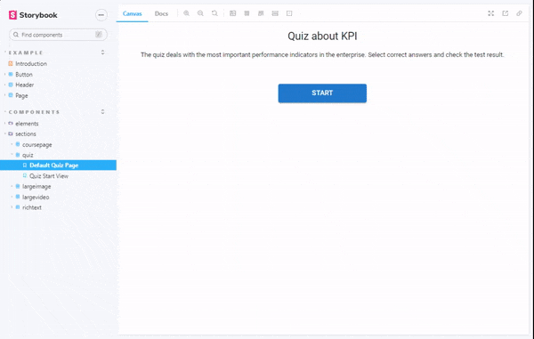Copy the canvas link
The image size is (534, 339).
click(519, 13)
